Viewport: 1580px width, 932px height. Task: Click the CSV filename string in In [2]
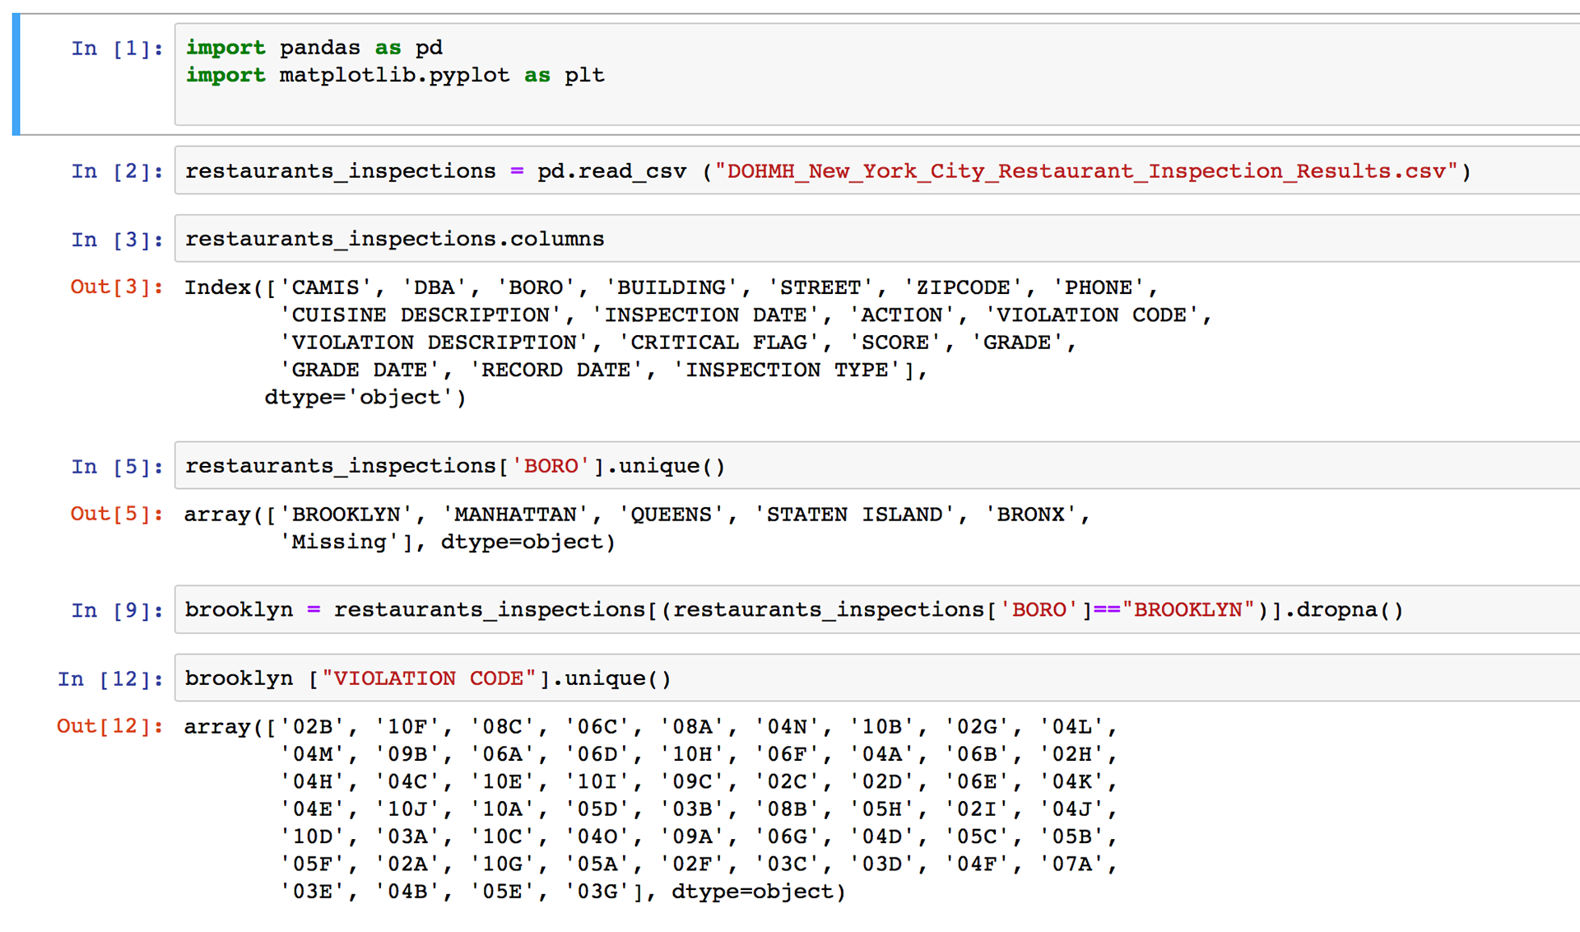(1086, 171)
